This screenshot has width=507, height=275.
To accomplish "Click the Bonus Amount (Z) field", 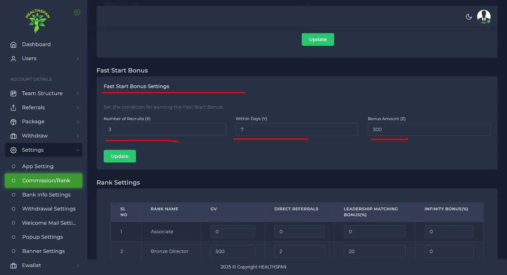I will [429, 130].
